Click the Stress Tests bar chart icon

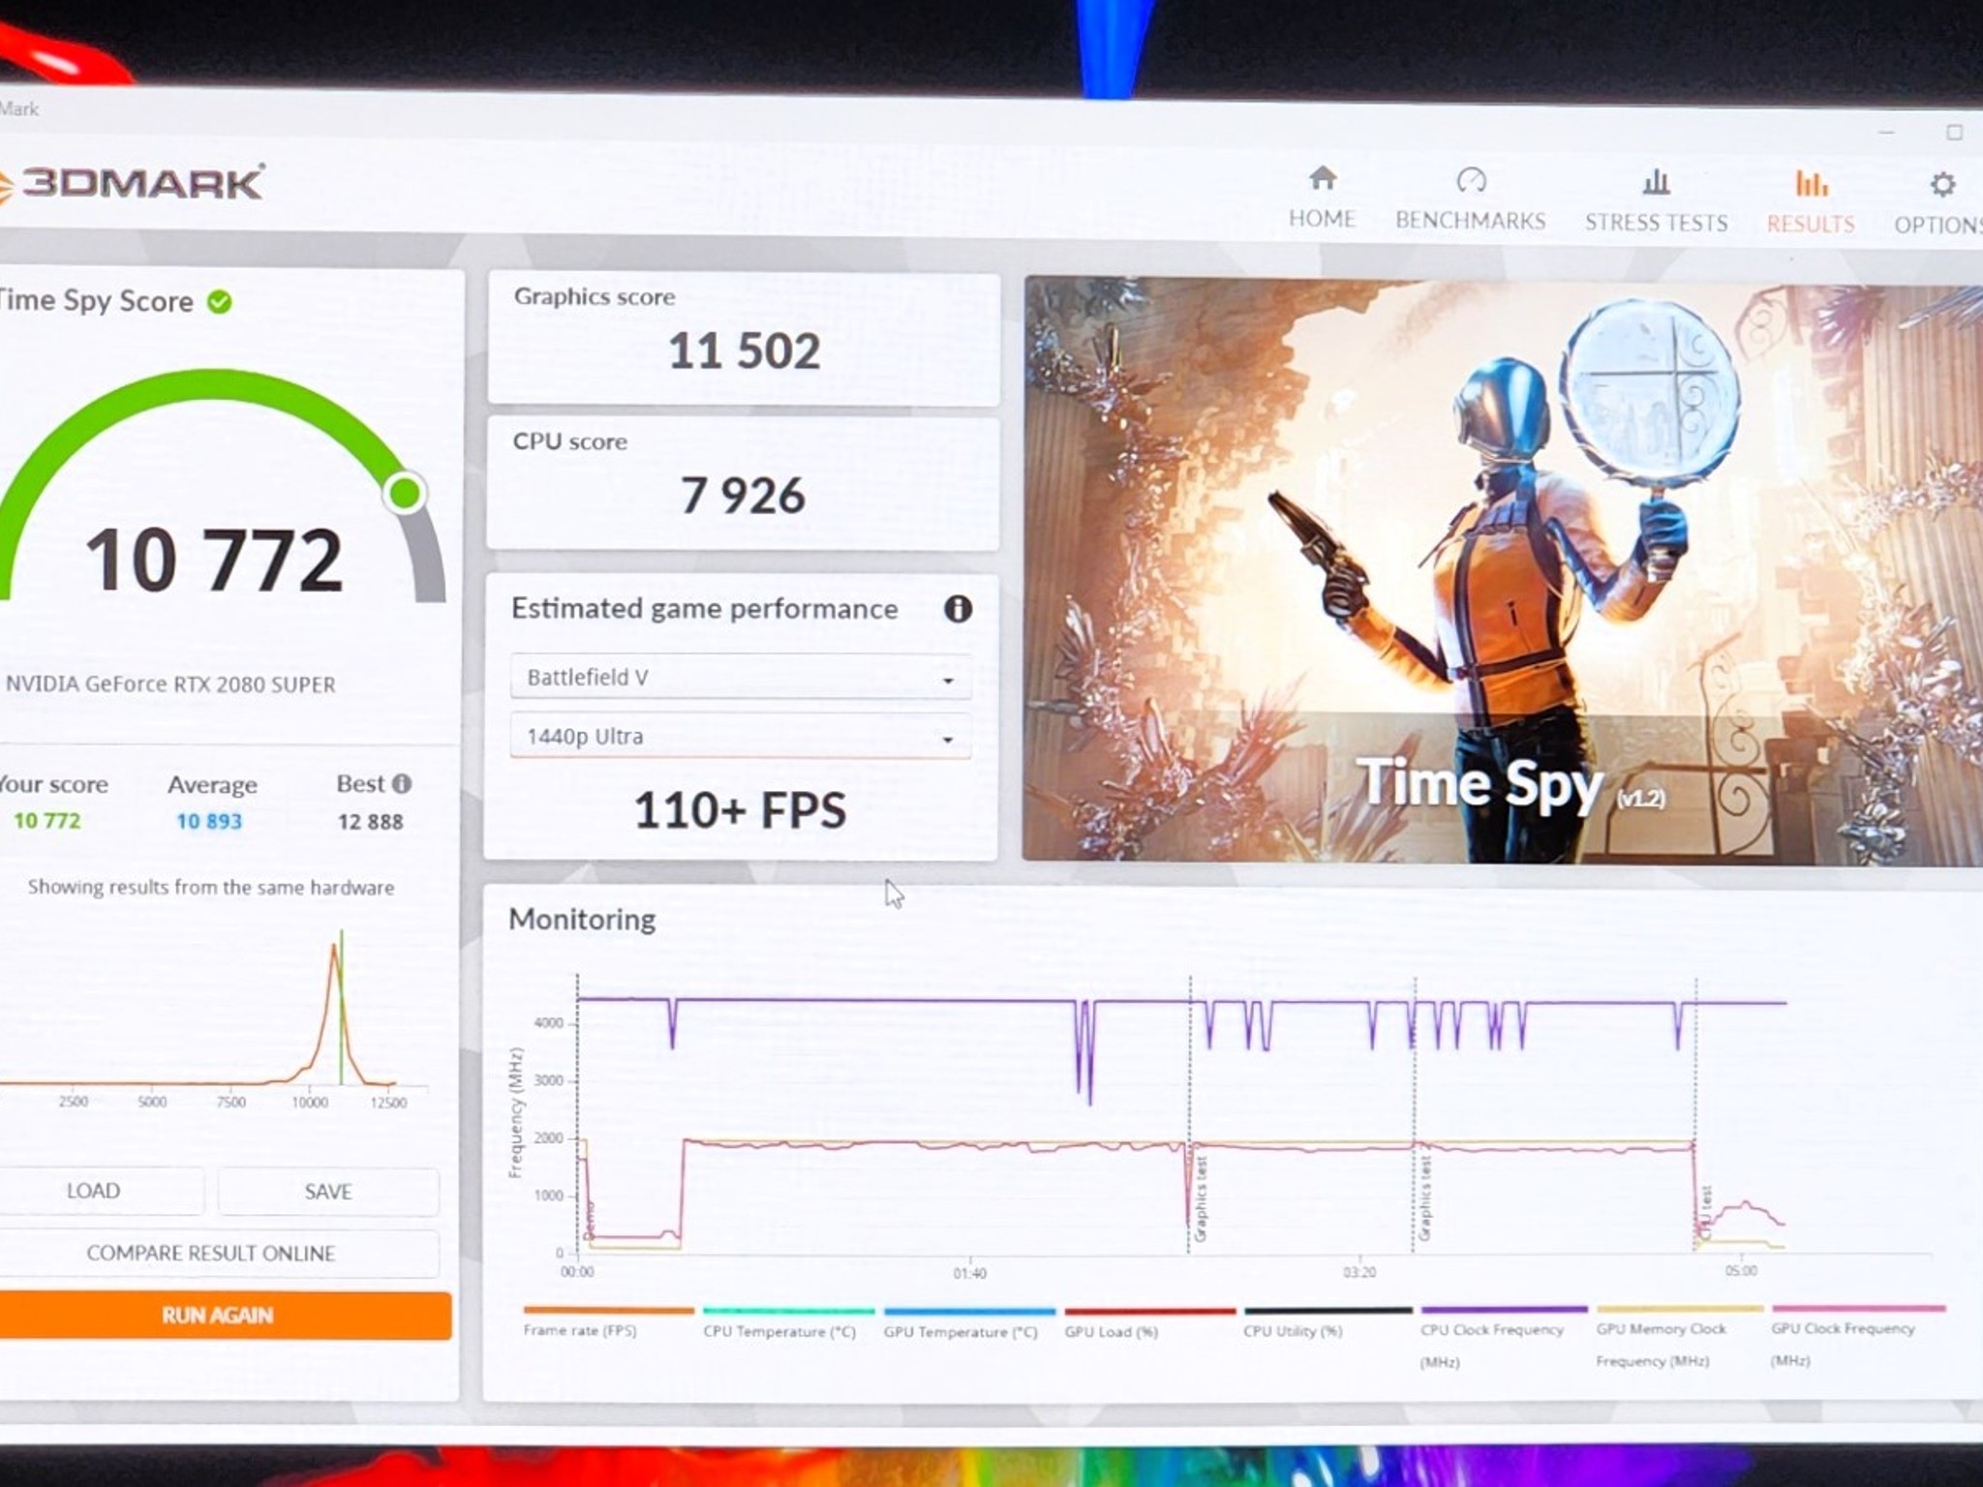point(1656,181)
